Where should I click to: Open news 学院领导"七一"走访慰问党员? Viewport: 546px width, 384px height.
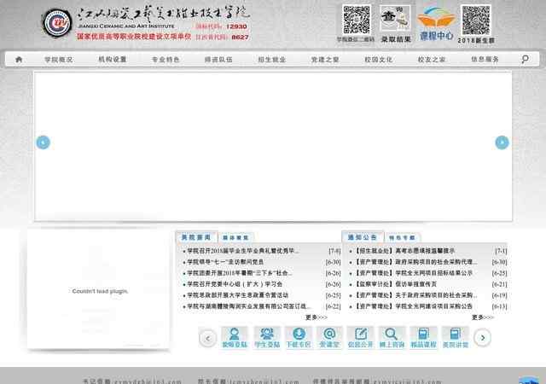click(x=225, y=262)
